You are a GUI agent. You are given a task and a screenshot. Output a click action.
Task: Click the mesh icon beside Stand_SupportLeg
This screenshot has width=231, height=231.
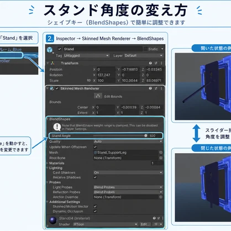96,153
